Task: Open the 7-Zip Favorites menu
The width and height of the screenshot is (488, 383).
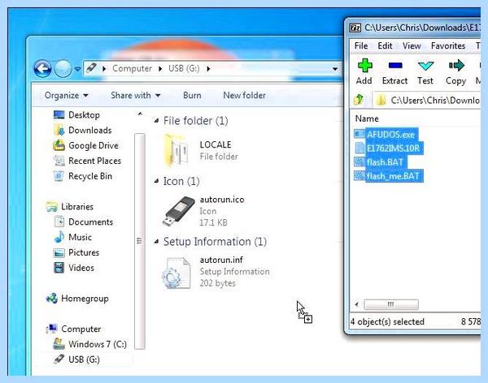Action: click(448, 45)
